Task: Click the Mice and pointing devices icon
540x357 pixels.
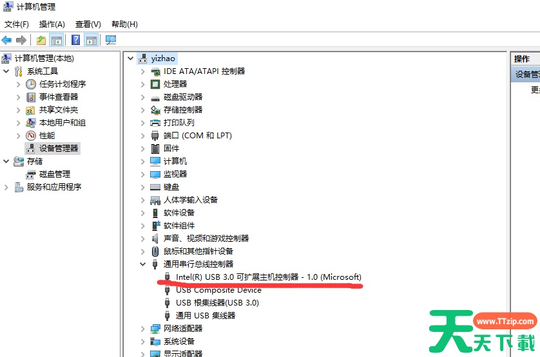Action: (155, 252)
